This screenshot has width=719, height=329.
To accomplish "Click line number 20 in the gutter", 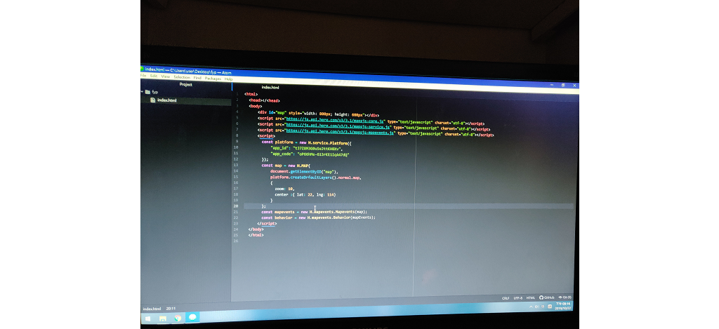I will pyautogui.click(x=236, y=206).
